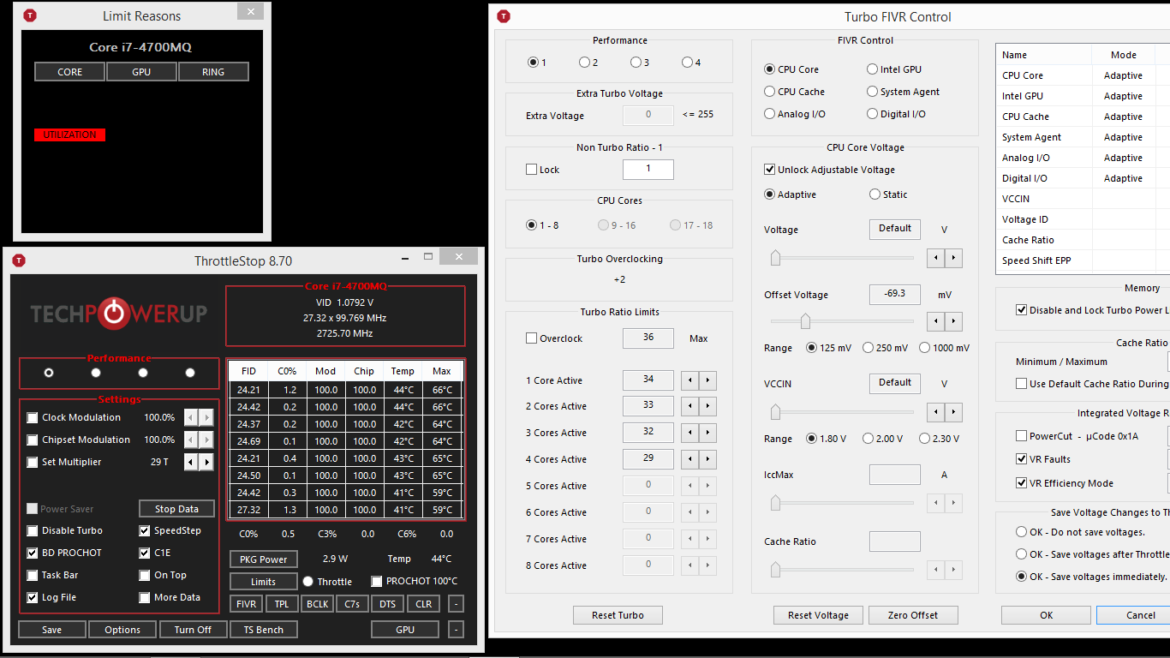Click the ThrottleStop logo in Limit Reasons title bar
Viewport: 1170px width, 658px height.
[30, 15]
